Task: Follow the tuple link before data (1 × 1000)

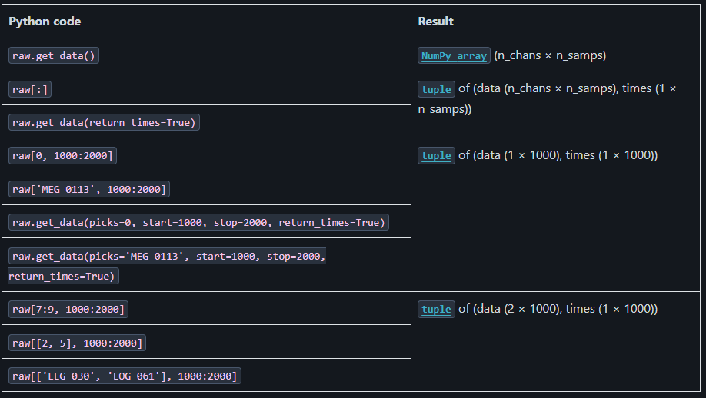Action: (x=436, y=155)
